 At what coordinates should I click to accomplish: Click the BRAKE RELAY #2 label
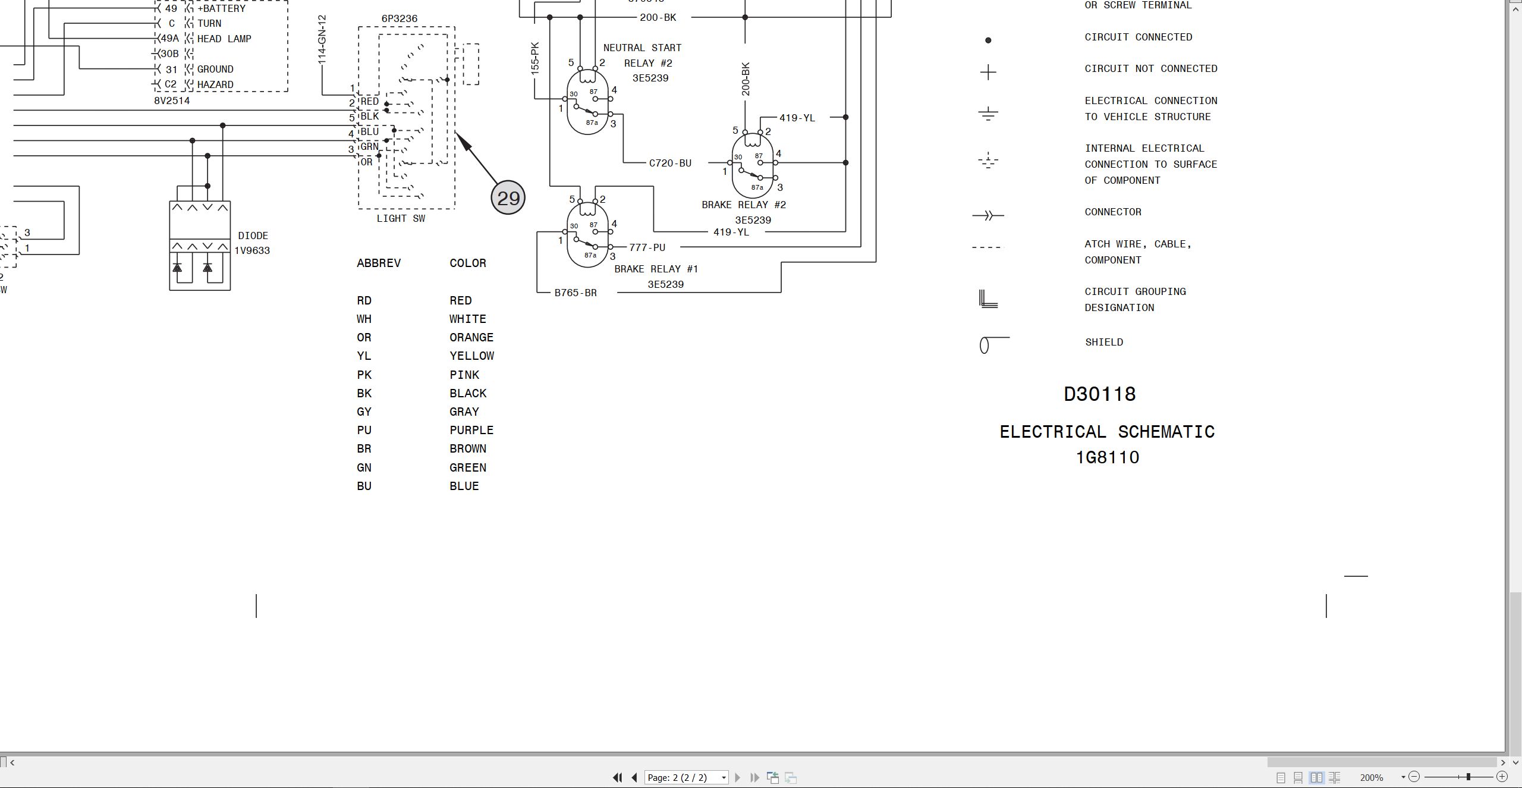(744, 205)
